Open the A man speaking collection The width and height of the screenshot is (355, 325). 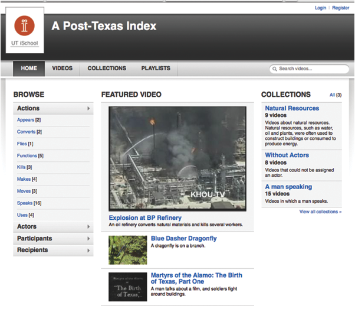point(289,187)
